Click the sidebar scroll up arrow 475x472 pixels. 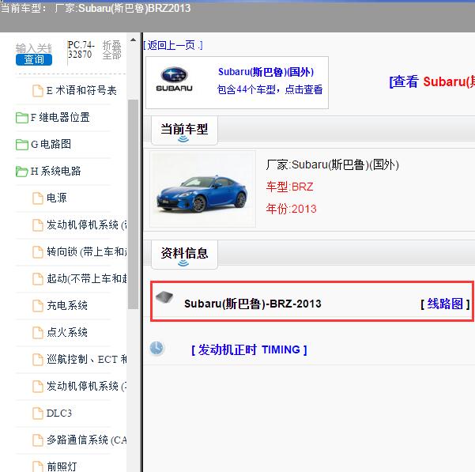[x=133, y=40]
